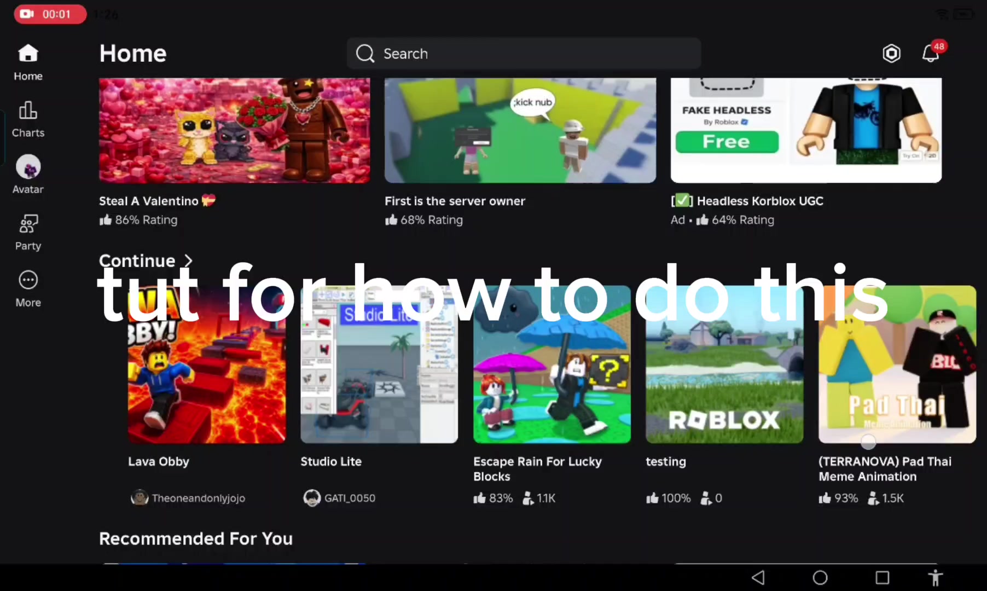Open the Robux hexagon icon
The height and width of the screenshot is (591, 987).
coord(891,53)
